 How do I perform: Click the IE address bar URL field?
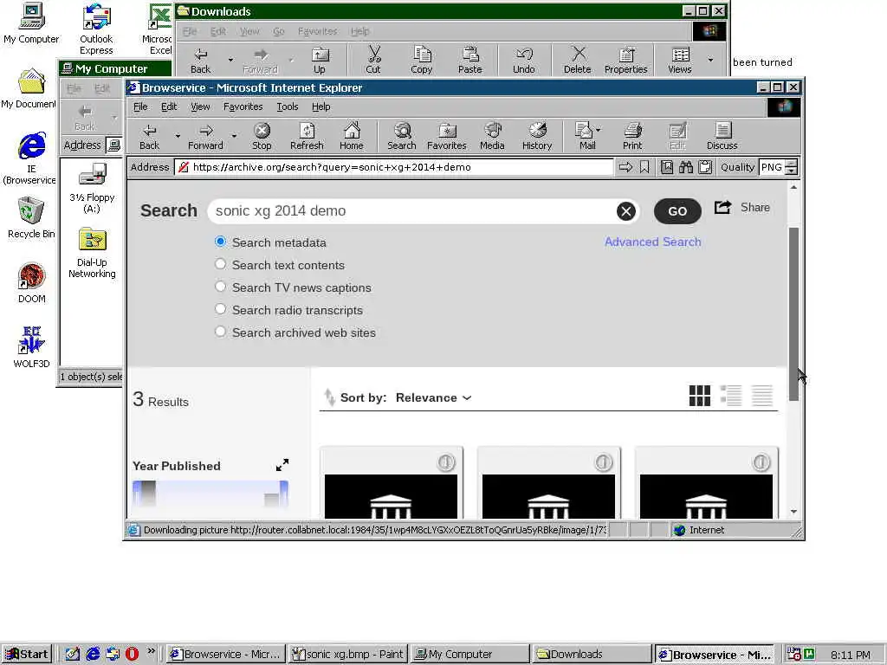pos(394,167)
